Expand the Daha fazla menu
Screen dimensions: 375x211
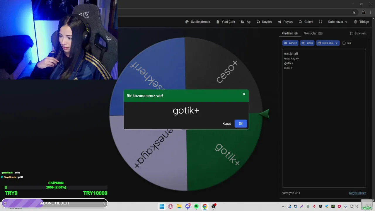[x=337, y=22]
